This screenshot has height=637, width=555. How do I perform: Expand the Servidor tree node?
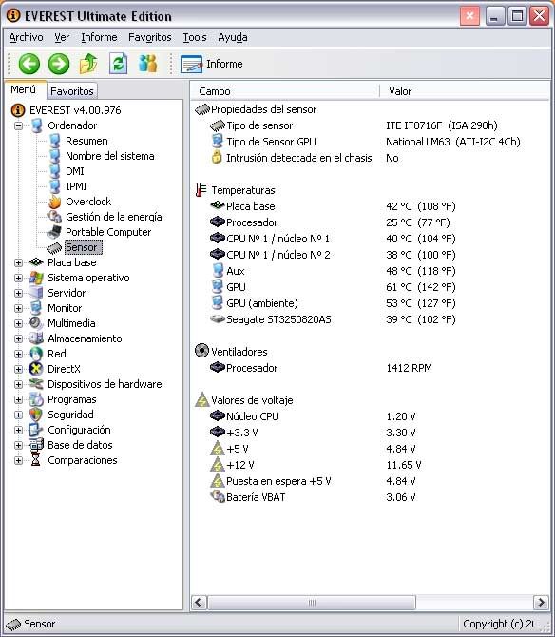pos(18,293)
